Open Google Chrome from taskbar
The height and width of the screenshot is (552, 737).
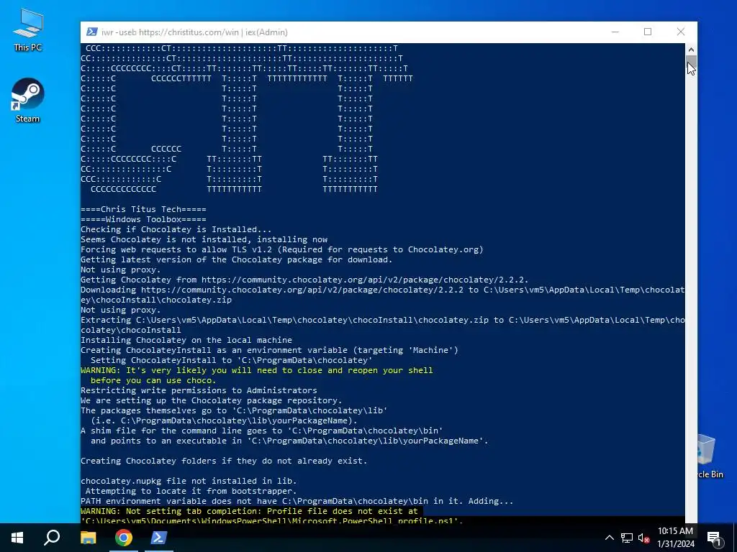124,538
